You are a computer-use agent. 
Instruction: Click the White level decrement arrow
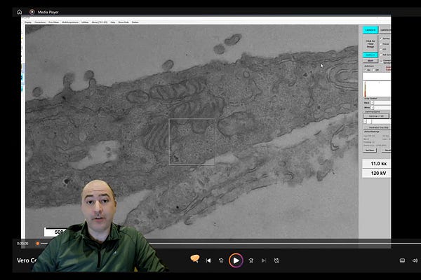372,107
